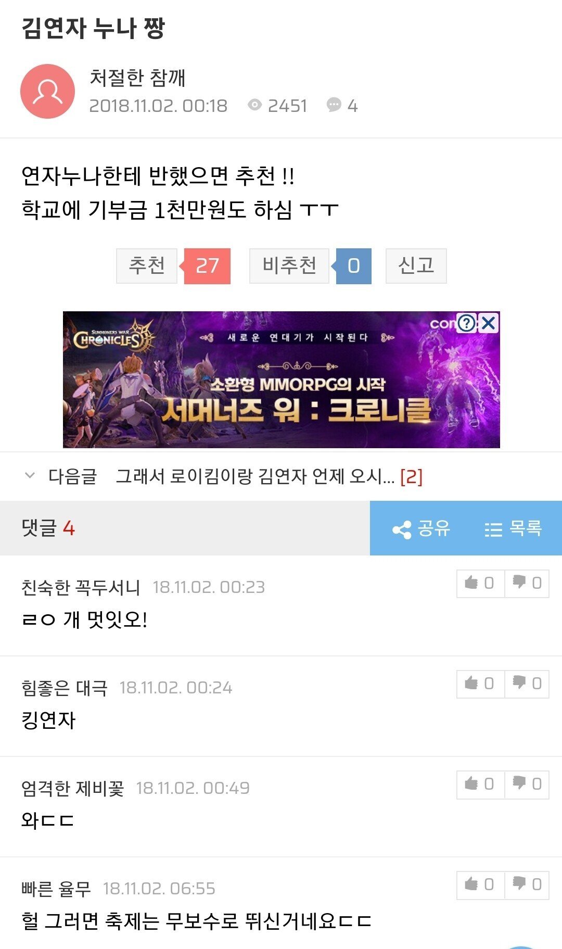Report the post using 신고 button
Image resolution: width=562 pixels, height=949 pixels.
[x=416, y=265]
